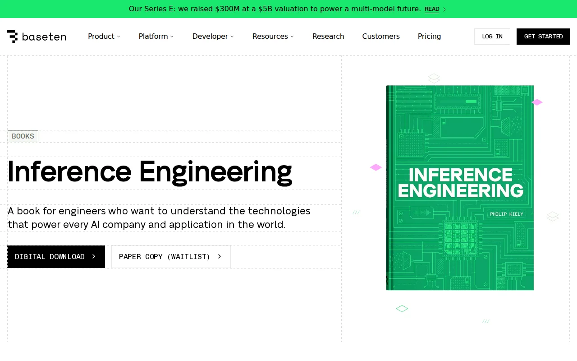Expand the Platform dropdown menu
The width and height of the screenshot is (577, 361).
pyautogui.click(x=156, y=37)
